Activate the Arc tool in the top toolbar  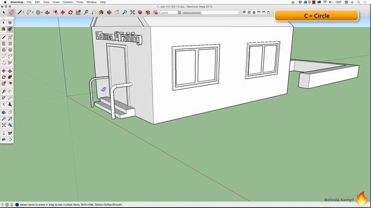click(29, 12)
